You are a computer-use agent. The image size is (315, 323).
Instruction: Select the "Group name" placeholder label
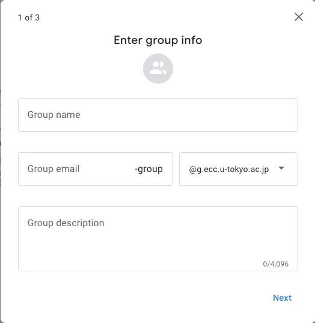[x=54, y=115]
